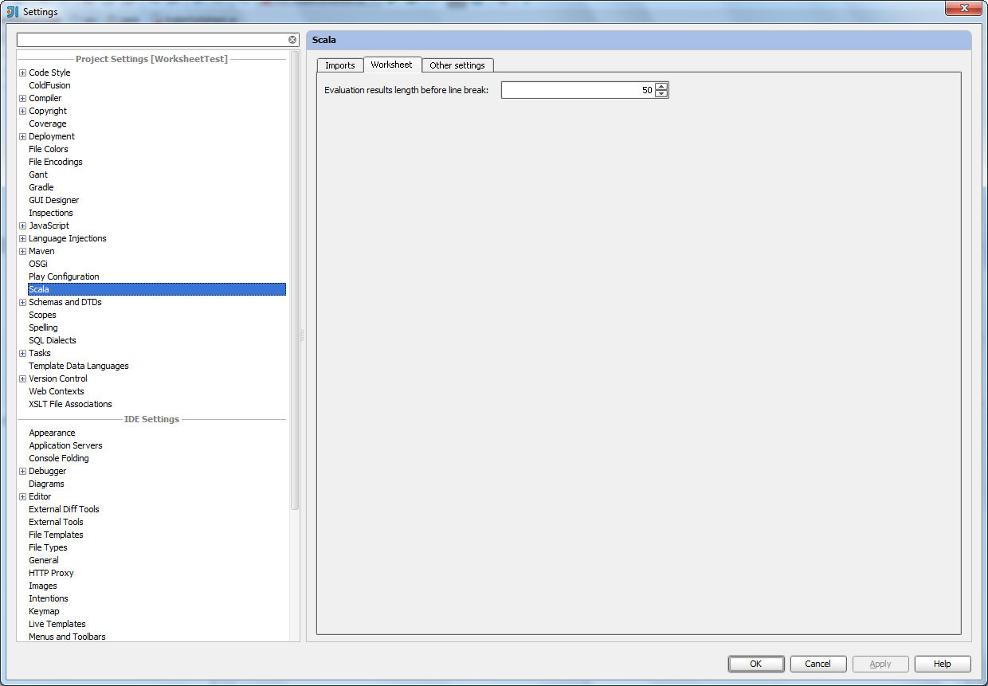
Task: Expand the Copyright node
Action: tap(23, 111)
